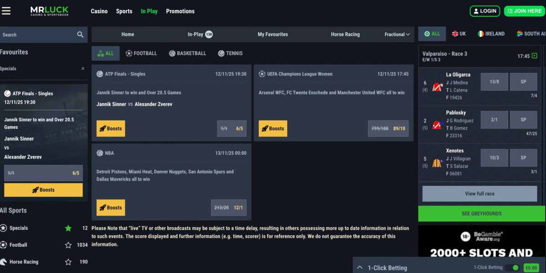
Task: Open the hamburger main menu
Action: click(x=6, y=11)
